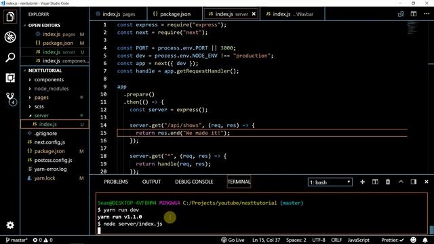434x244 pixels.
Task: Click line number 15 in the gutter
Action: pyautogui.click(x=103, y=133)
